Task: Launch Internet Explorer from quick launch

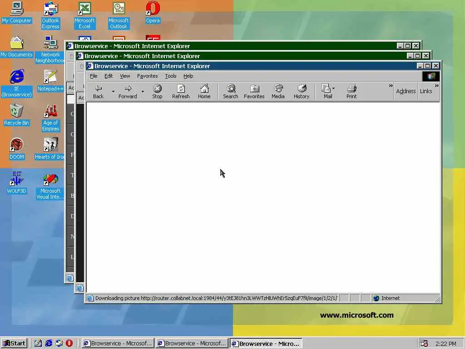Action: (x=49, y=344)
